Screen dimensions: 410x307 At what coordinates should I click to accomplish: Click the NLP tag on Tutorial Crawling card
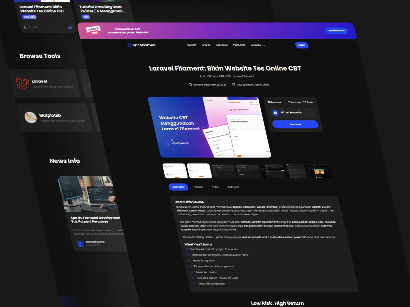coord(85,17)
